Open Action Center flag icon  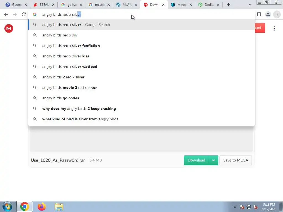pos(242,207)
